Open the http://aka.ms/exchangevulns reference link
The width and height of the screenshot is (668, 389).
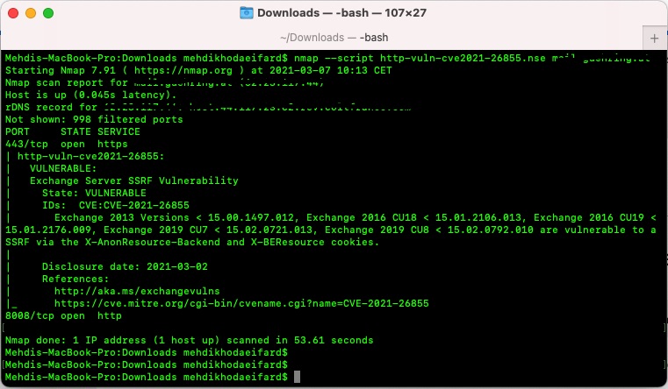tap(137, 291)
